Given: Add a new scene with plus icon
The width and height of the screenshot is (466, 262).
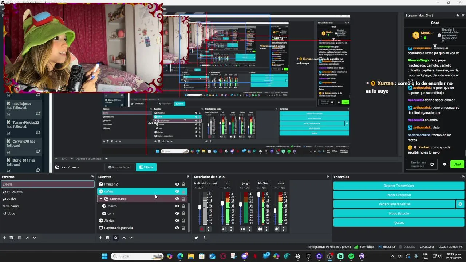Looking at the screenshot, I should 4,238.
